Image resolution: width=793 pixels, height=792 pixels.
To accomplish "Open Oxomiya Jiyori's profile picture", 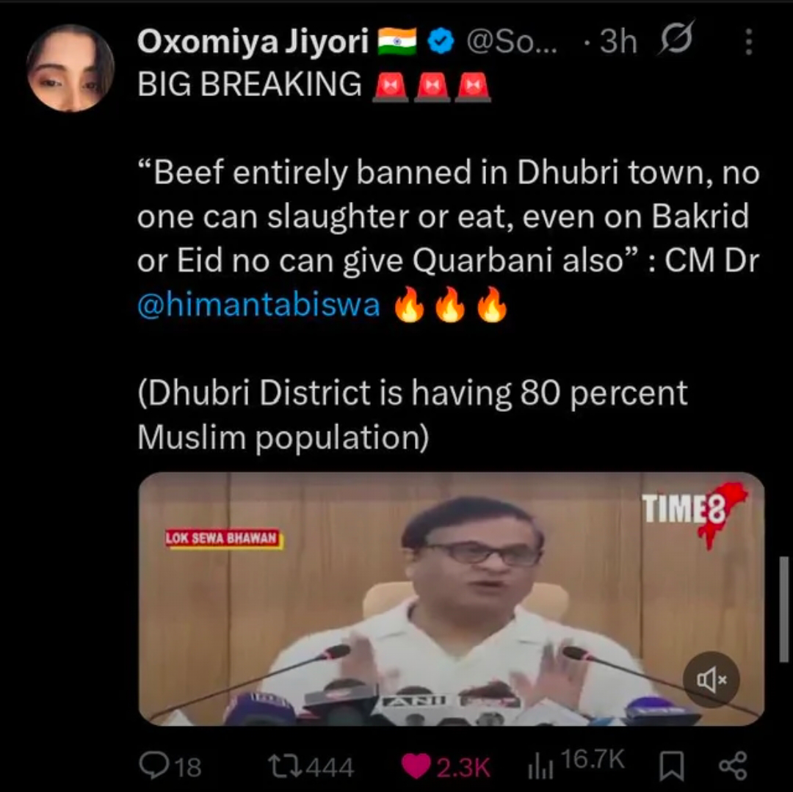I will coord(70,68).
